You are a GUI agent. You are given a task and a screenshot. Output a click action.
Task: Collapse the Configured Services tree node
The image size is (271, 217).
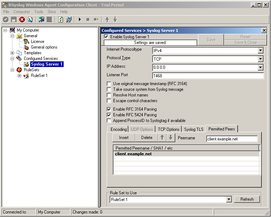pyautogui.click(x=12, y=59)
